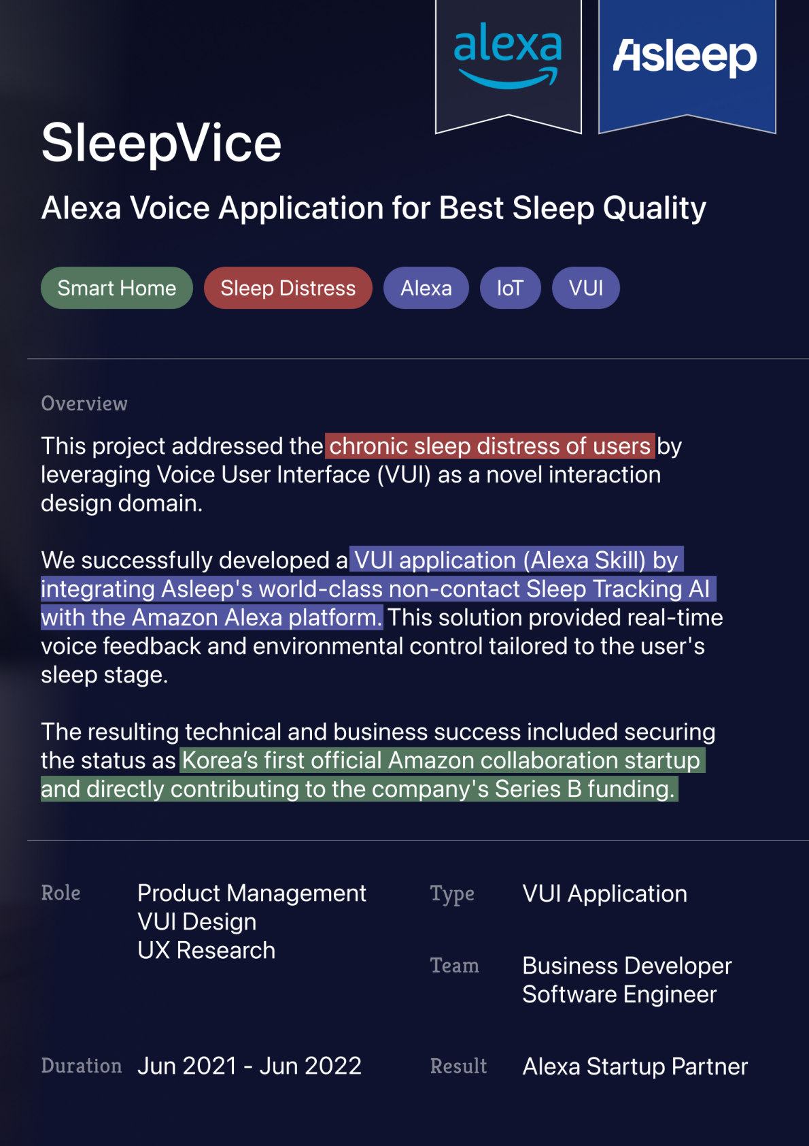Click the red highlighted chronic sleep distress text
The height and width of the screenshot is (1146, 809).
(489, 446)
